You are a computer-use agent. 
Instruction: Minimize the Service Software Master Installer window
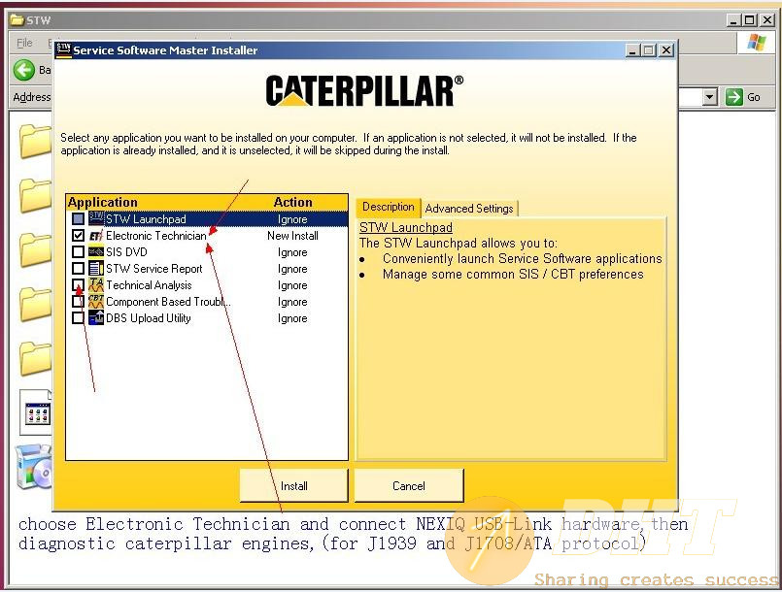point(632,49)
